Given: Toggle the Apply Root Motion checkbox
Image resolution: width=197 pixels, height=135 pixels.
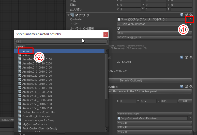Looking at the screenshot, I should pyautogui.click(x=118, y=28).
